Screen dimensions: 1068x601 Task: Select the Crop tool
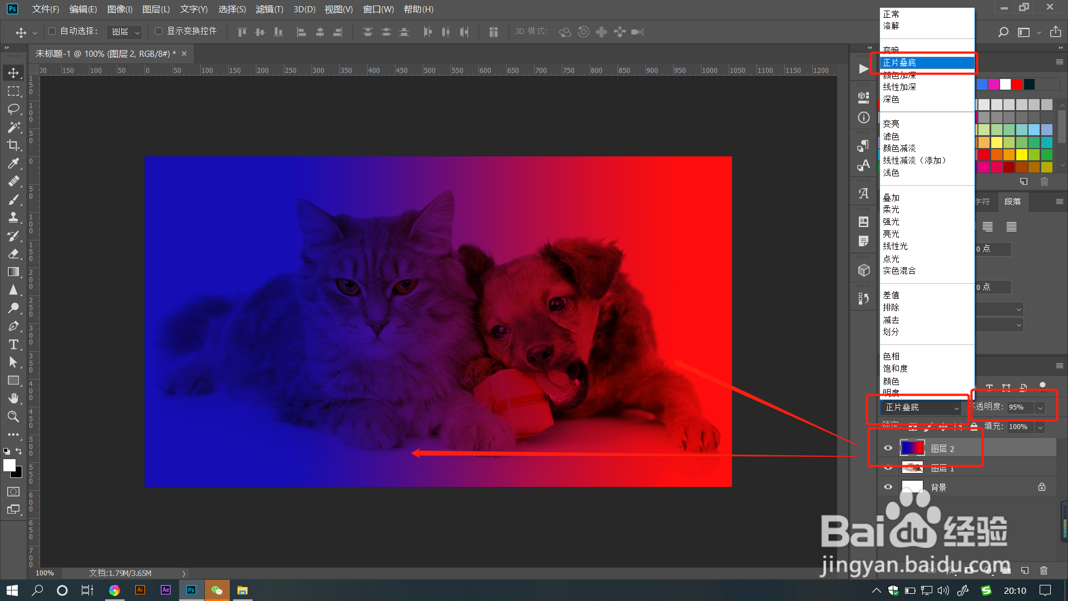pos(13,145)
